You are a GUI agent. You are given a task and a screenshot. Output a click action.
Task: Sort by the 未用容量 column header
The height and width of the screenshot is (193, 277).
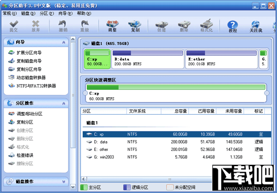pos(230,111)
